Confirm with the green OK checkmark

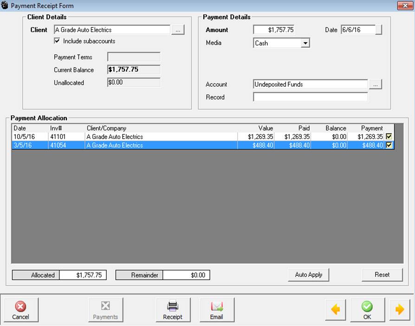tap(367, 310)
